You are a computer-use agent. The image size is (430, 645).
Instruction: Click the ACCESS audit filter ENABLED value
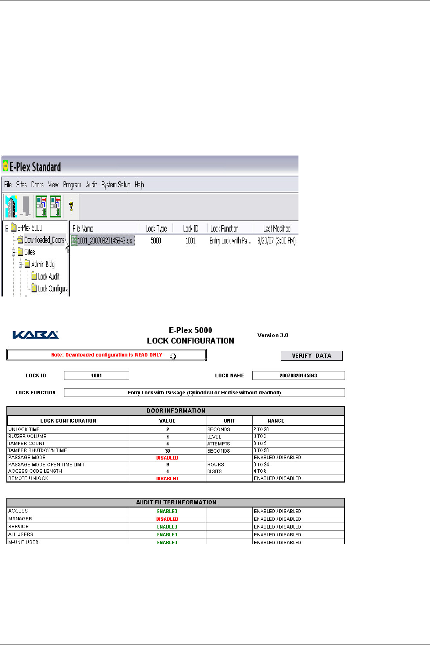click(168, 511)
